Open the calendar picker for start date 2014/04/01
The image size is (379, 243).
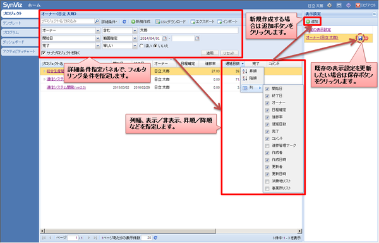click(165, 38)
